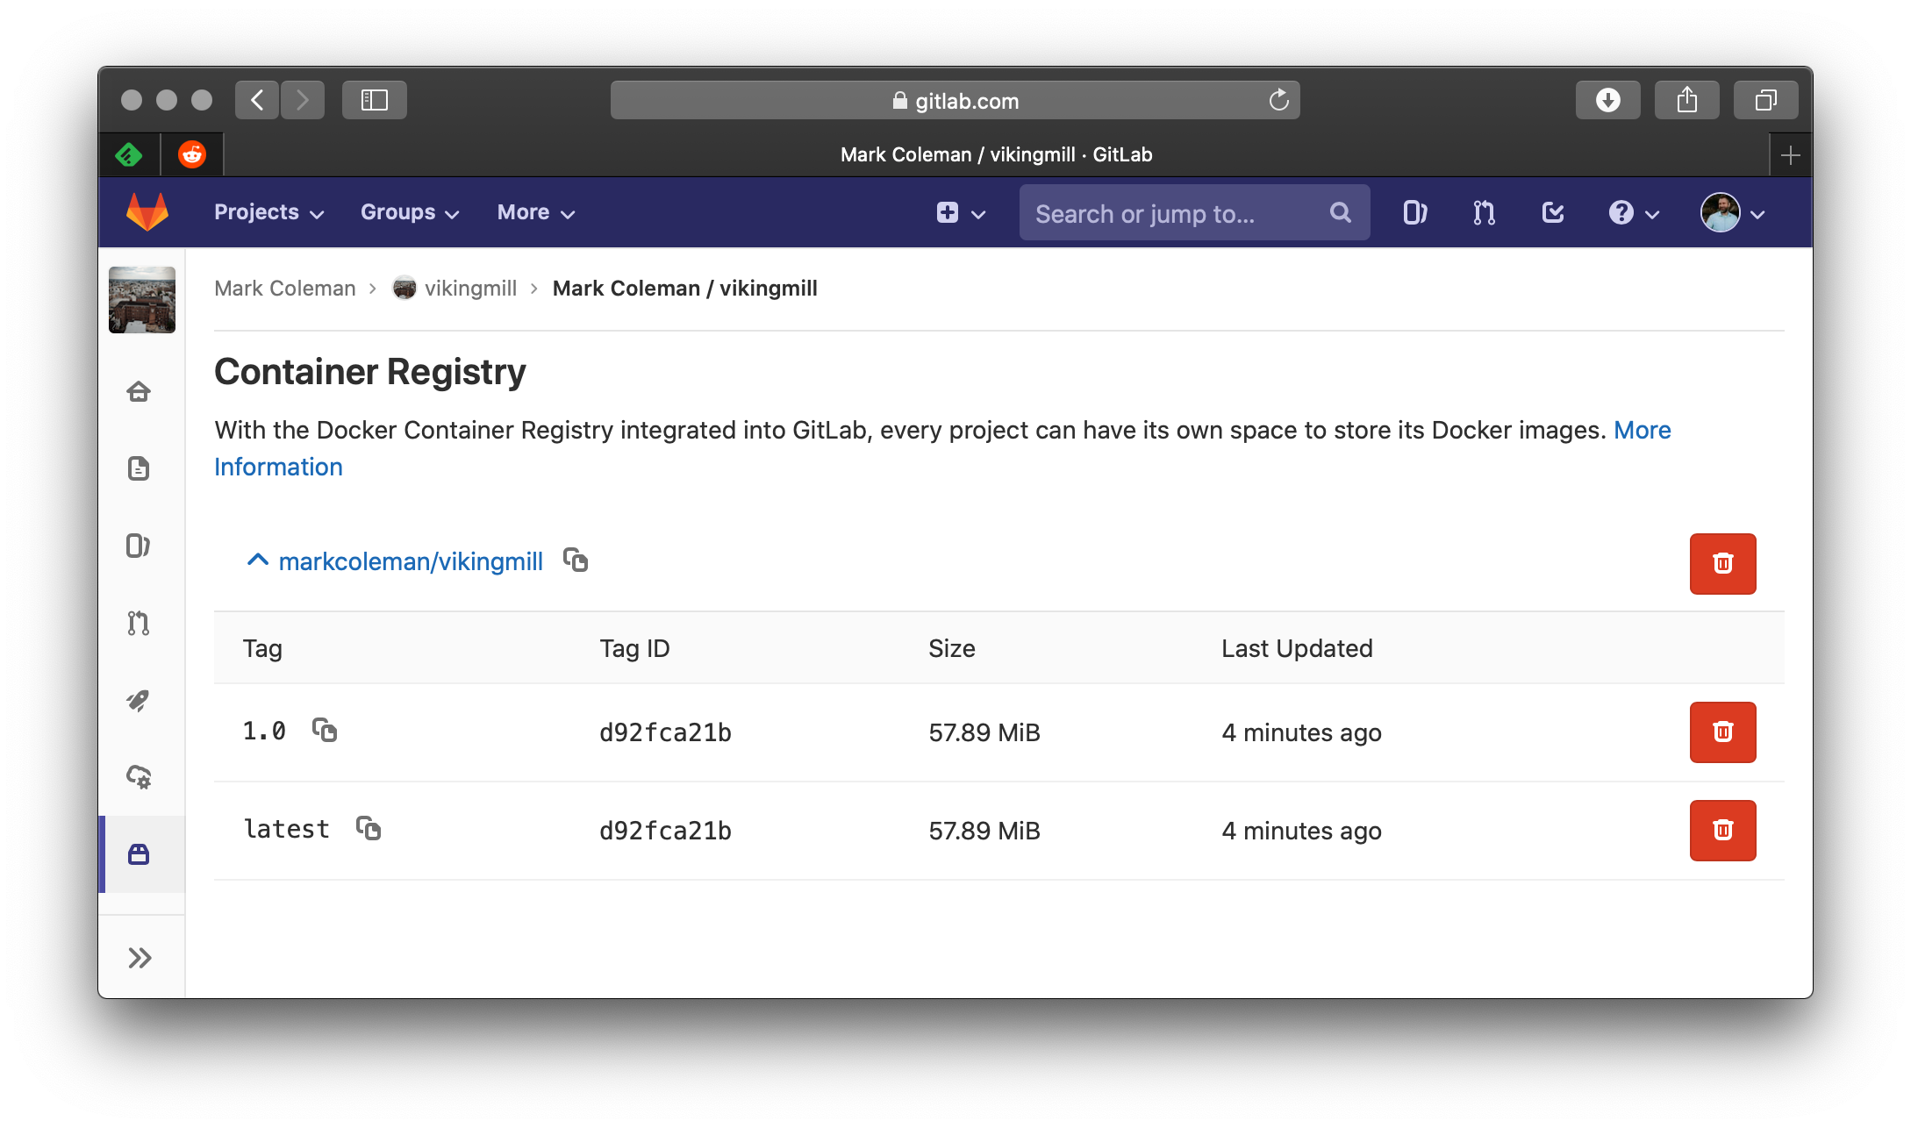Screen dimensions: 1911x1128
Task: Open the Groups menu
Action: click(x=408, y=212)
